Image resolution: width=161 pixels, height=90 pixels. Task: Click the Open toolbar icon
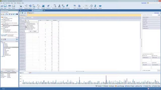2,7
